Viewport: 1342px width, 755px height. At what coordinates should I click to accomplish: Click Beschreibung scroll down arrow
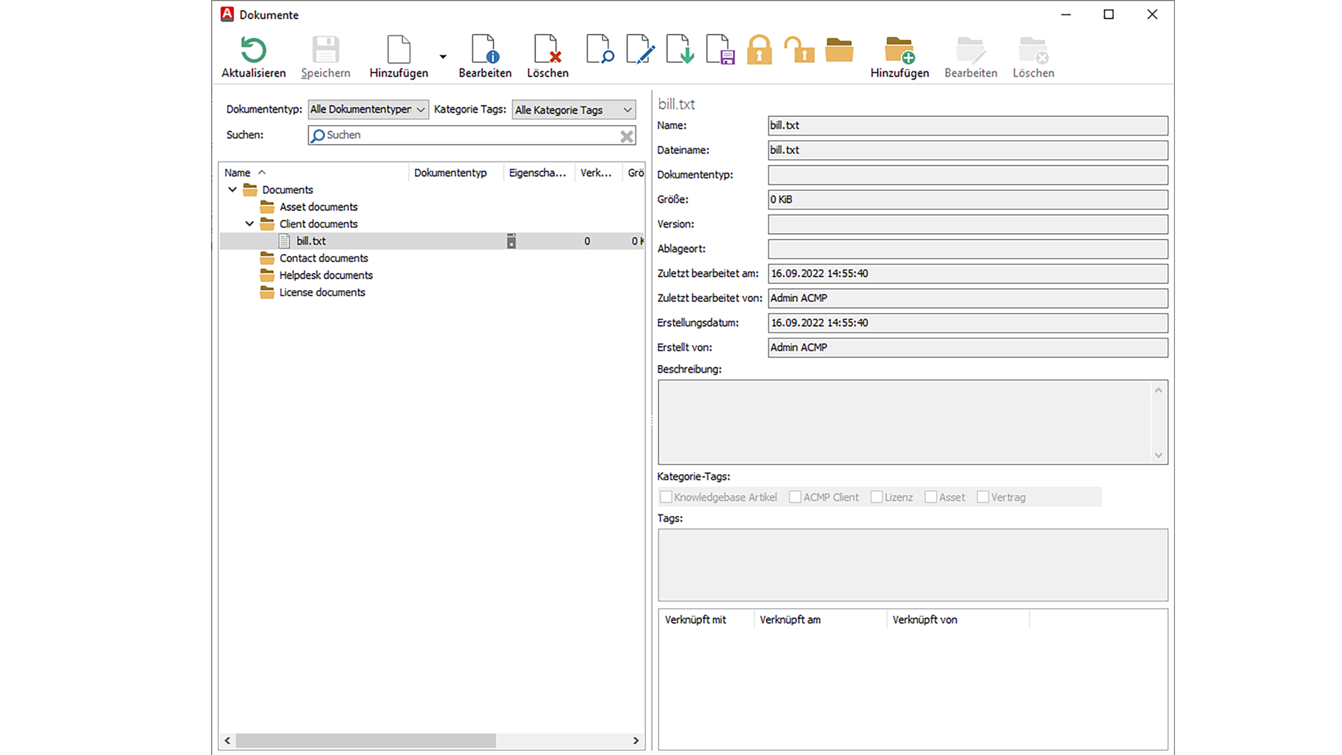1158,455
